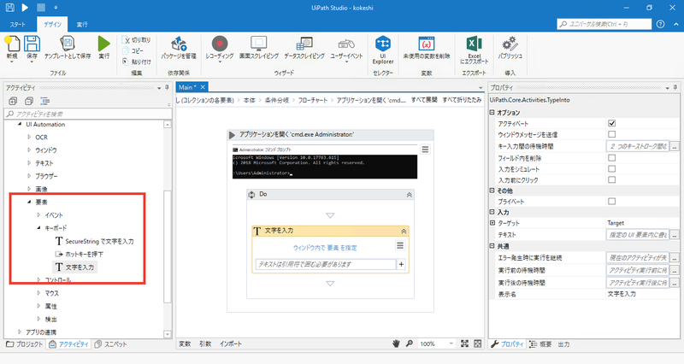
Task: Open hamburger menu on cmd screenshot
Action: pos(425,150)
